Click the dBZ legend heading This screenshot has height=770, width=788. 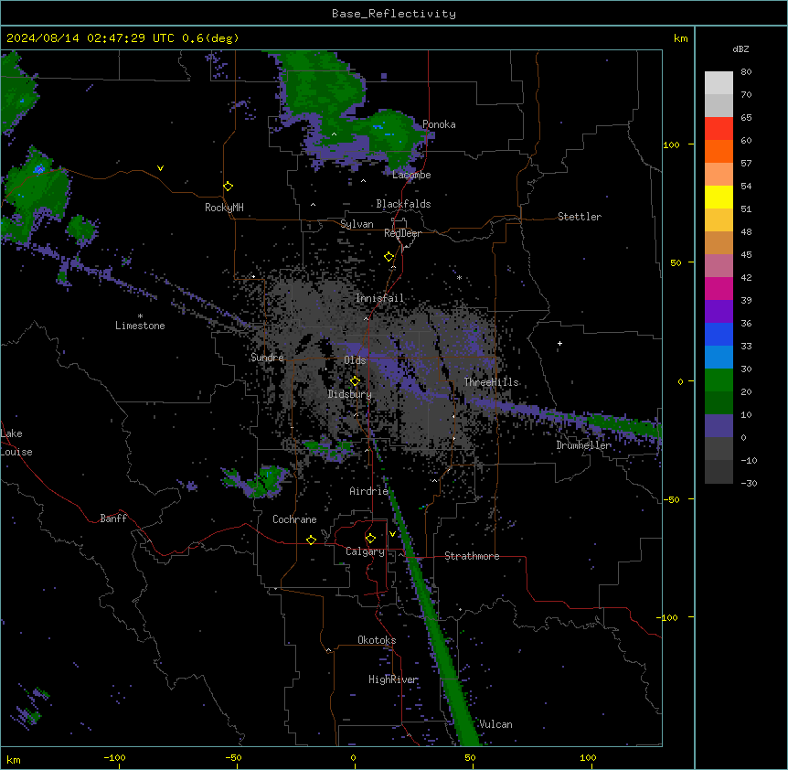740,48
